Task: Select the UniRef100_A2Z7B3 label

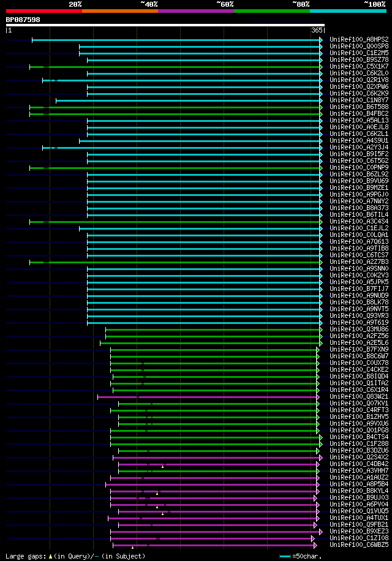Action: coord(359,262)
